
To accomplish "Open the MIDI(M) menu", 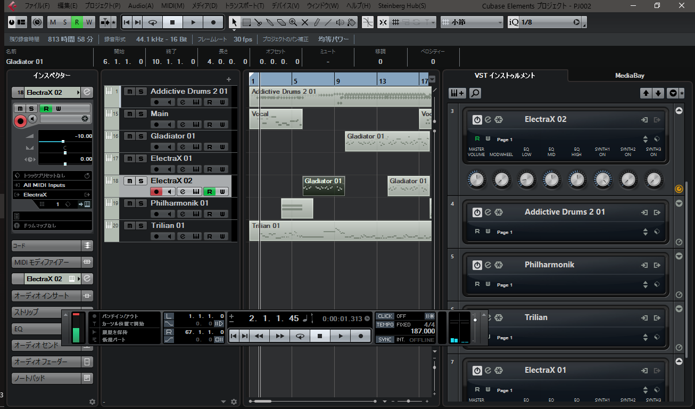I will point(173,5).
